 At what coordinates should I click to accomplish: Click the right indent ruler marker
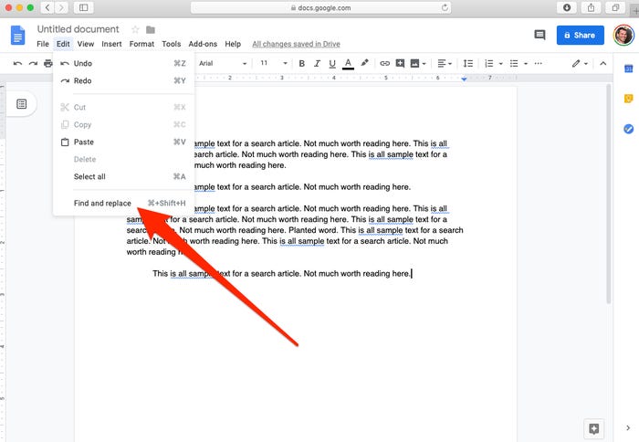(464, 79)
